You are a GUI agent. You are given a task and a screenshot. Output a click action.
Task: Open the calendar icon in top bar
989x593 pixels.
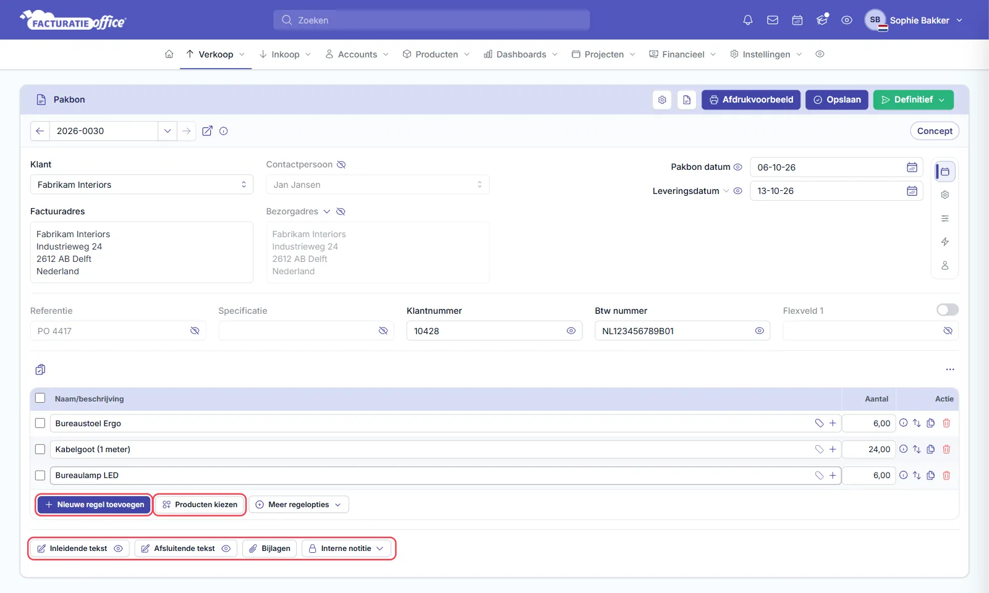pos(797,20)
